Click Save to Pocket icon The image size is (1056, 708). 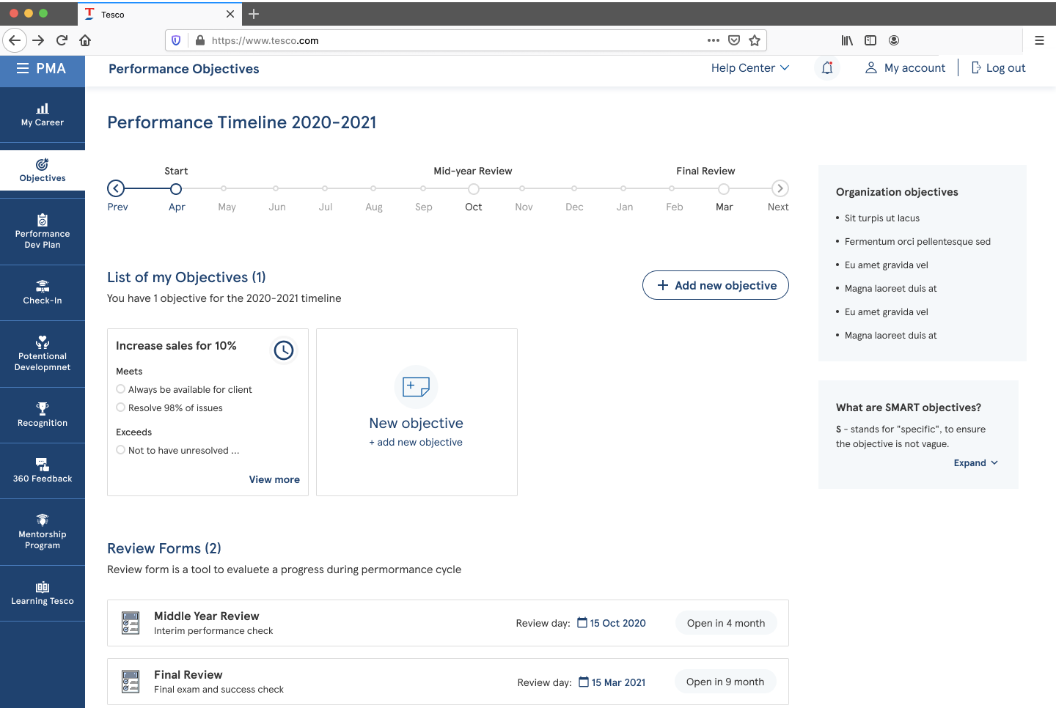click(x=734, y=40)
